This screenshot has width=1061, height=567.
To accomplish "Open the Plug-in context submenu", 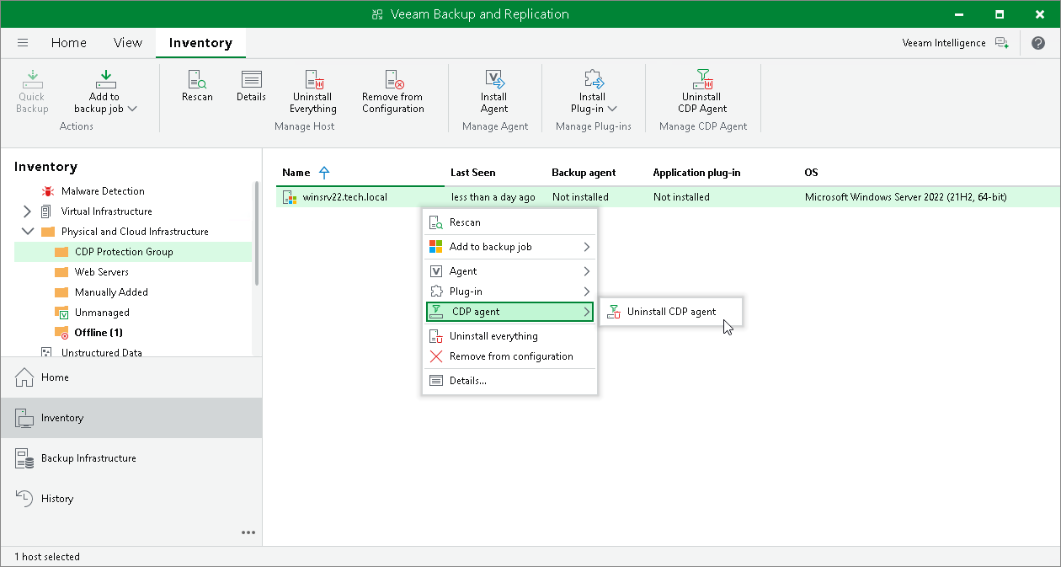I will tap(510, 292).
